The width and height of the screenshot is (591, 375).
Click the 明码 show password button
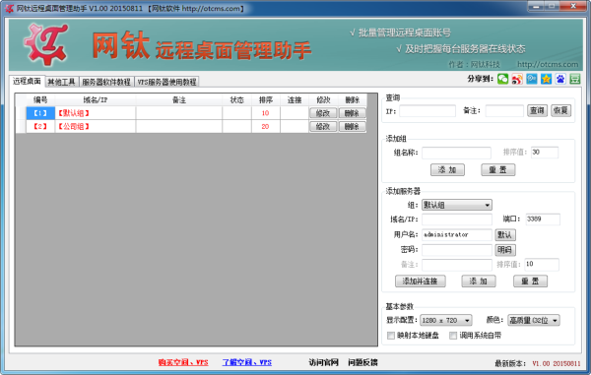point(505,250)
